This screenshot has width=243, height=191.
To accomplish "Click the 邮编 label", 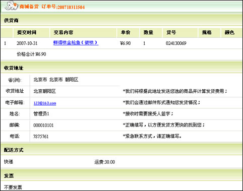I will click(x=15, y=125).
